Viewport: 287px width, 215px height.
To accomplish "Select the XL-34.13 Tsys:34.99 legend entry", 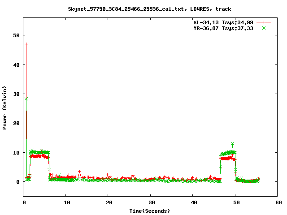I will point(223,22).
